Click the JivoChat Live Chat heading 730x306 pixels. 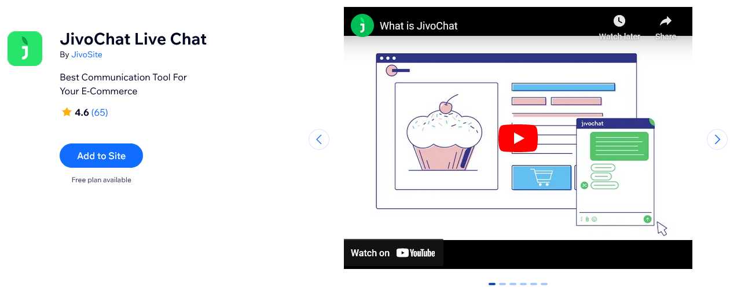[x=133, y=39]
